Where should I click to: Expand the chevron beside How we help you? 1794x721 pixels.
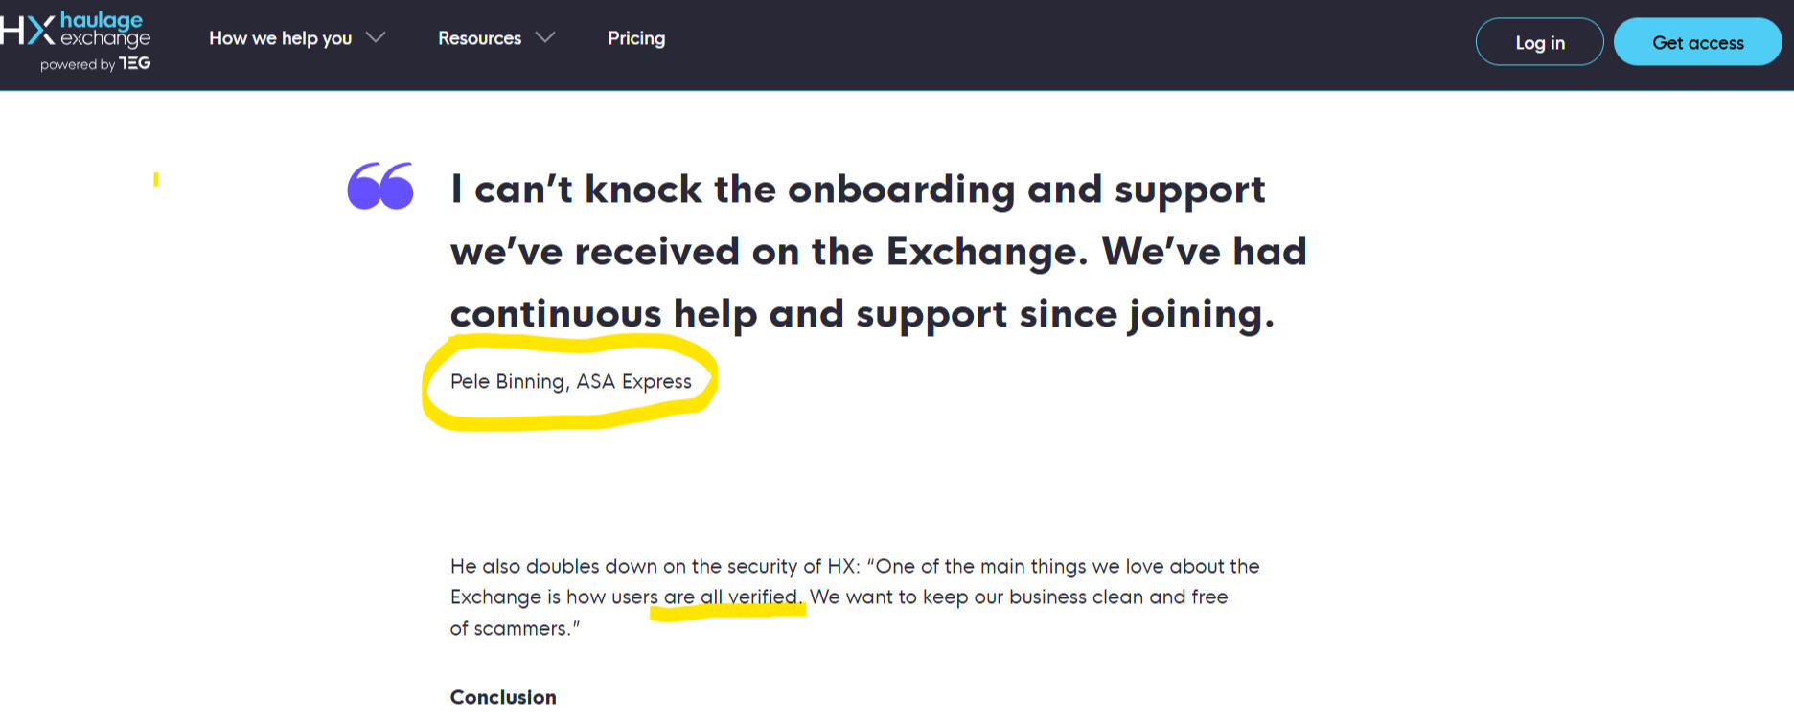pyautogui.click(x=376, y=37)
